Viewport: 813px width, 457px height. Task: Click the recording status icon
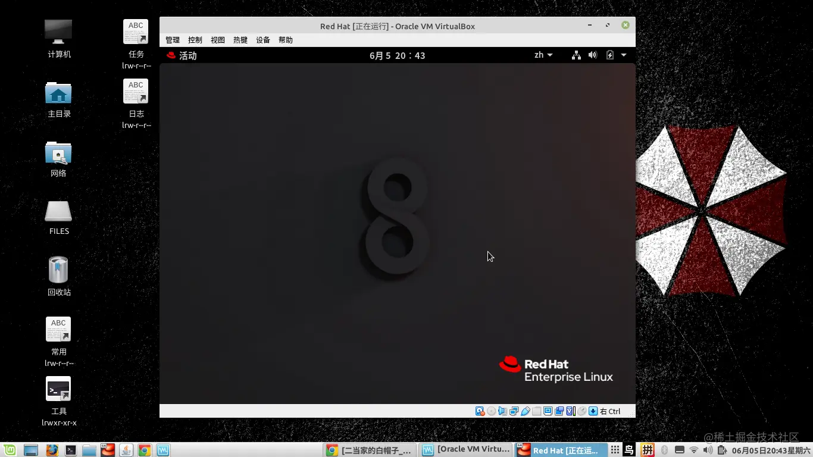(559, 411)
